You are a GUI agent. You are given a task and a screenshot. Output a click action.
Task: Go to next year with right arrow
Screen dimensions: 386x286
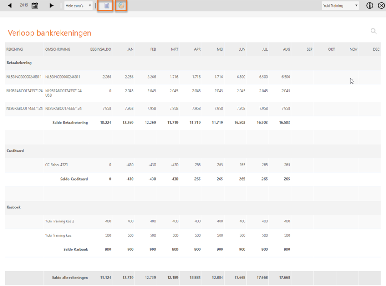pos(51,5)
